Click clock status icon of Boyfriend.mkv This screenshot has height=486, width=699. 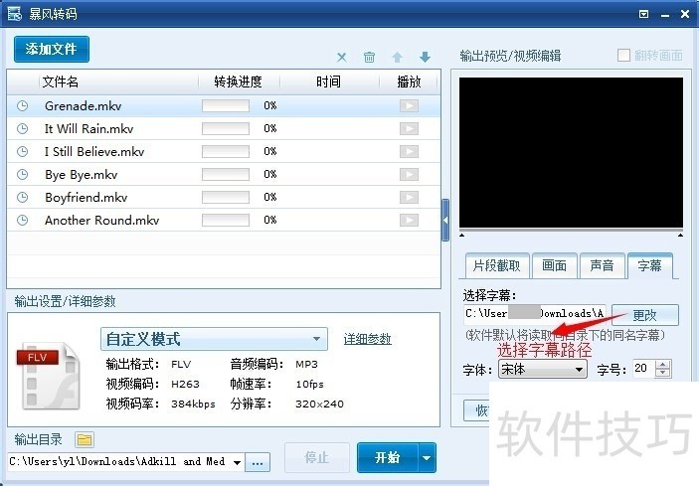(22, 197)
